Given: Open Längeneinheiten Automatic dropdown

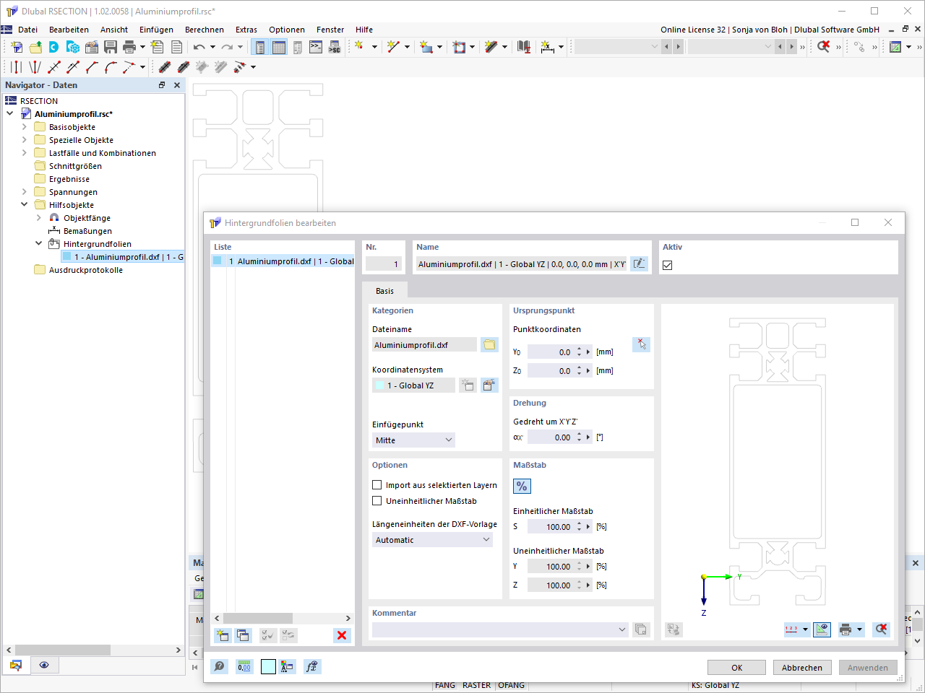Looking at the screenshot, I should coord(432,540).
